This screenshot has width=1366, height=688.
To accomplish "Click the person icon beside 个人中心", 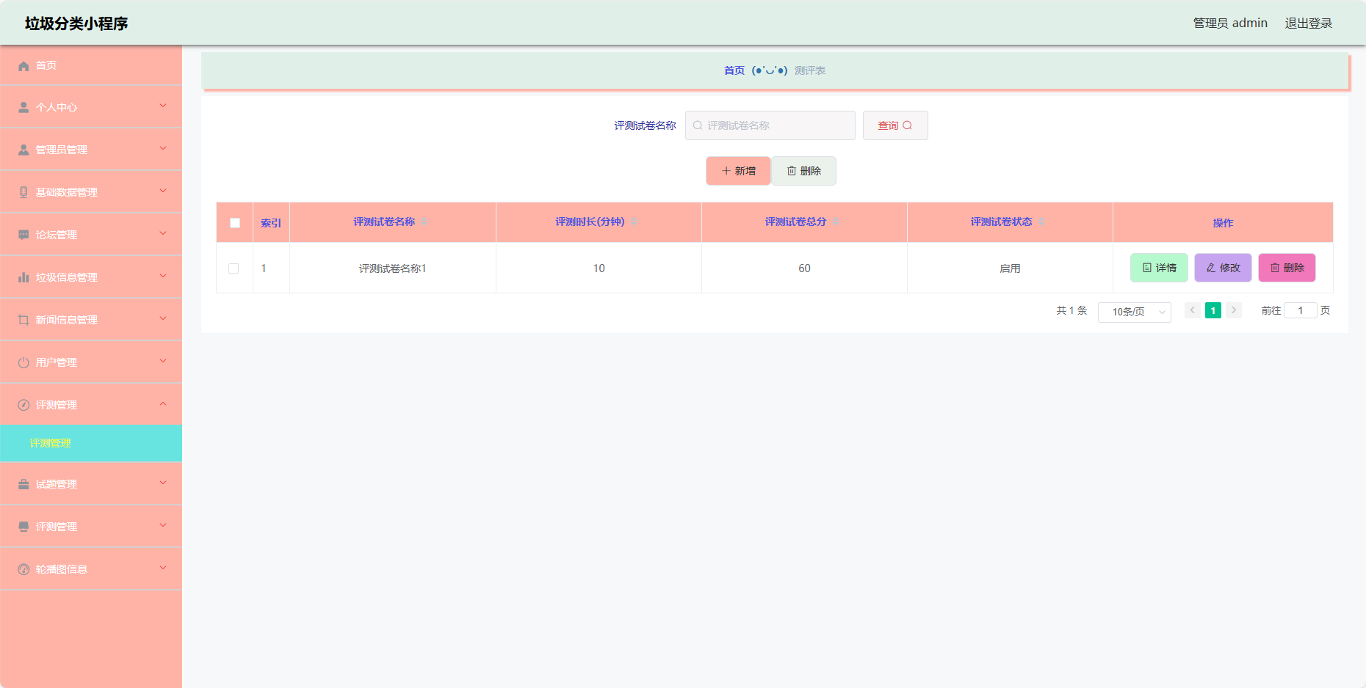I will pyautogui.click(x=24, y=107).
